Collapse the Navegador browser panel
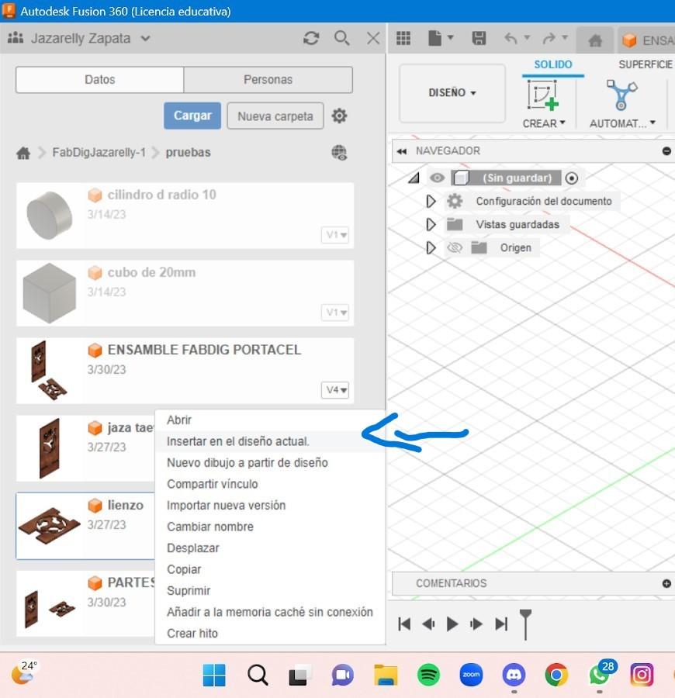This screenshot has width=675, height=698. pos(402,151)
